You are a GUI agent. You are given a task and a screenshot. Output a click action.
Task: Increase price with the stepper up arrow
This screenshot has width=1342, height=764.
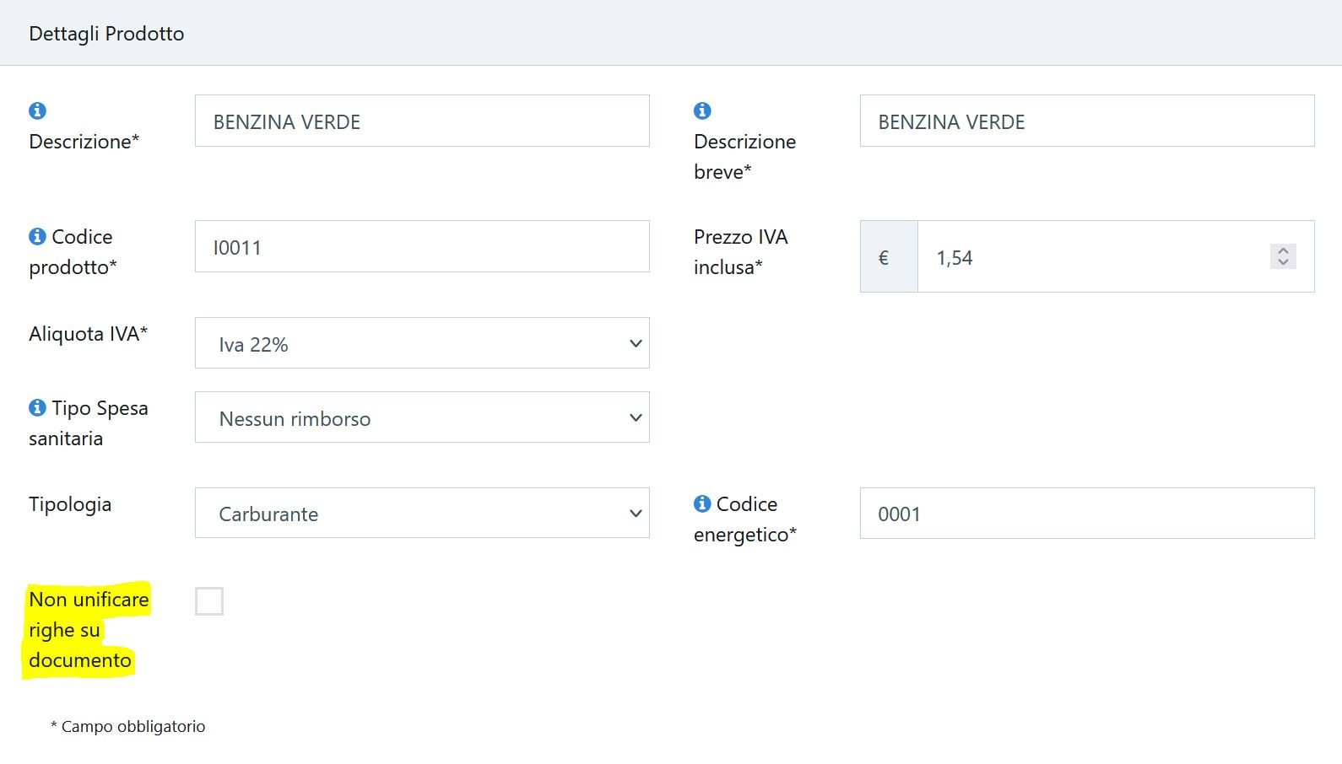[x=1283, y=251]
